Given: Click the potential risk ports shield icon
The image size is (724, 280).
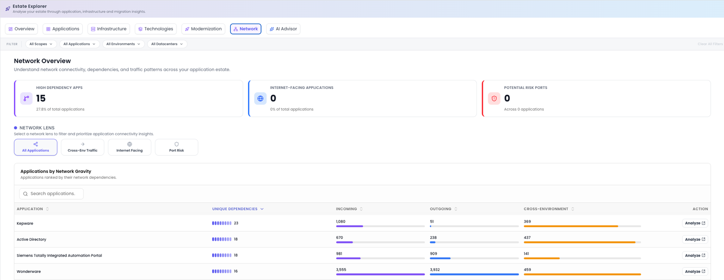Looking at the screenshot, I should pyautogui.click(x=494, y=98).
